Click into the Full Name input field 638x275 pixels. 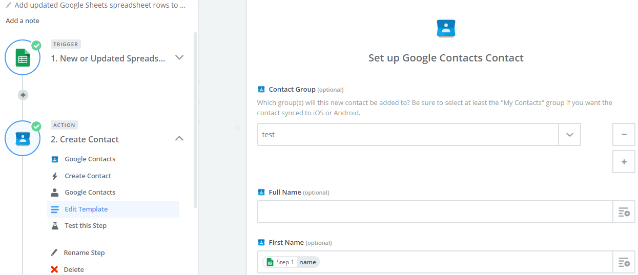pos(435,212)
